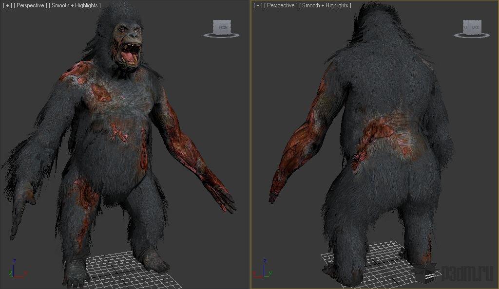Open the Smooth + Highlights shading menu in the left viewport

point(75,5)
